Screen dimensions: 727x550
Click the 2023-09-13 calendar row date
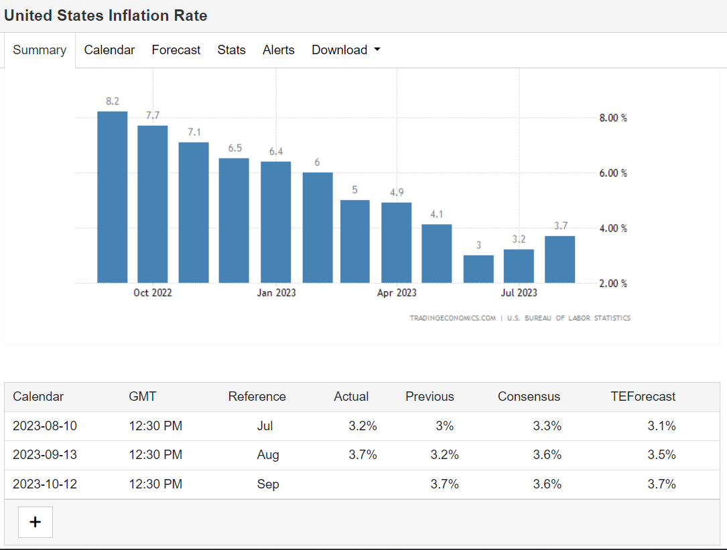coord(45,455)
